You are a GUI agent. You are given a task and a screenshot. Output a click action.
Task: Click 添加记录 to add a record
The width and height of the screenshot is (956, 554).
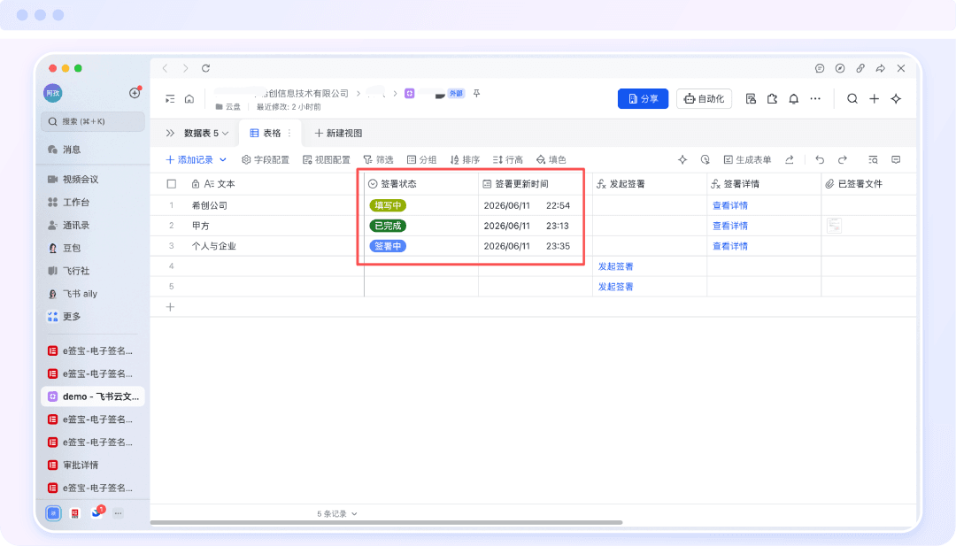pos(189,159)
